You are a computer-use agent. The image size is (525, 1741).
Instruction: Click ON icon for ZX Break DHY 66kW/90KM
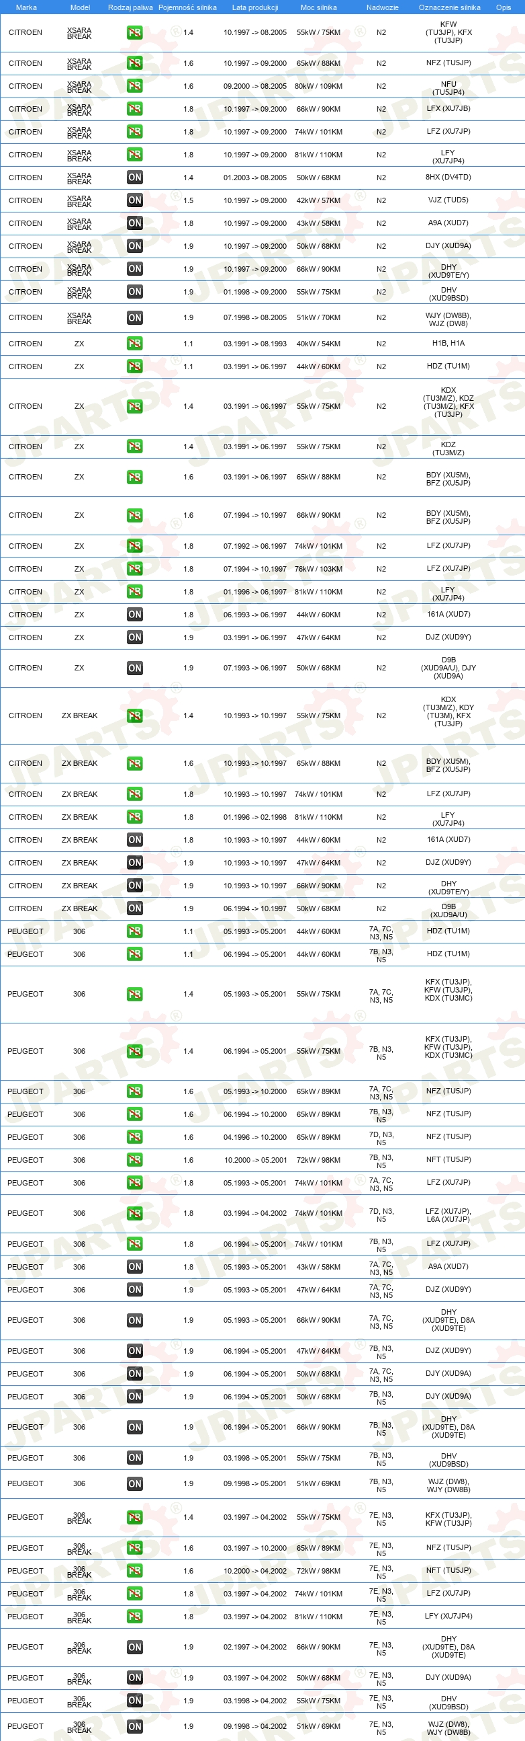point(135,886)
